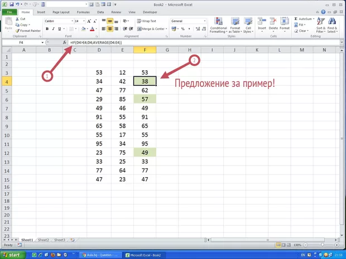The width and height of the screenshot is (346, 259).
Task: Open the Clear dropdown in Editing group
Action: [301, 31]
